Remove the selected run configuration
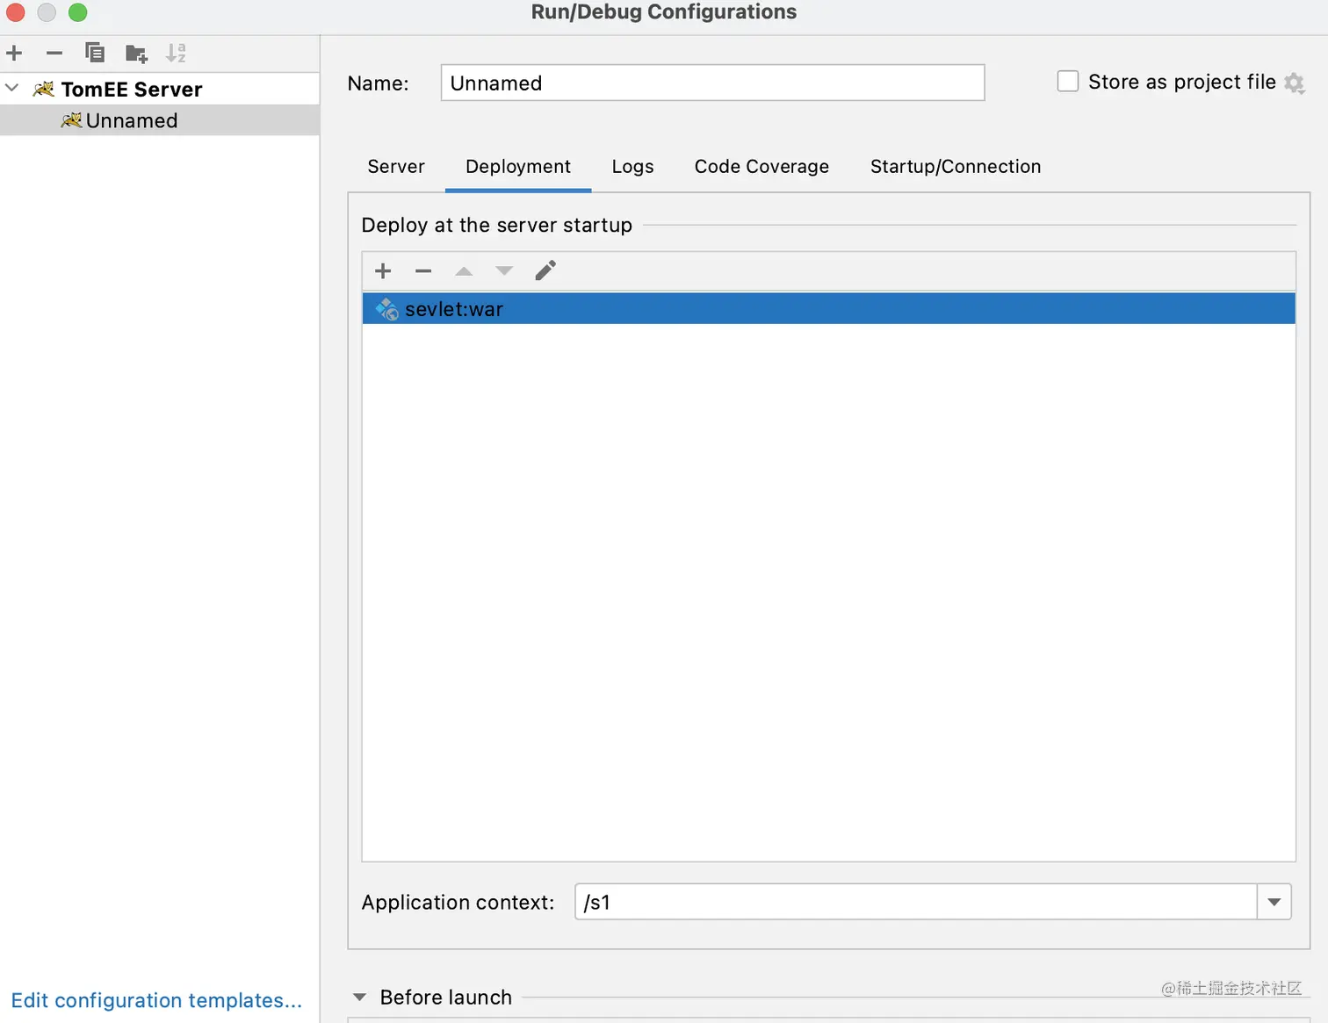This screenshot has height=1023, width=1328. point(54,53)
